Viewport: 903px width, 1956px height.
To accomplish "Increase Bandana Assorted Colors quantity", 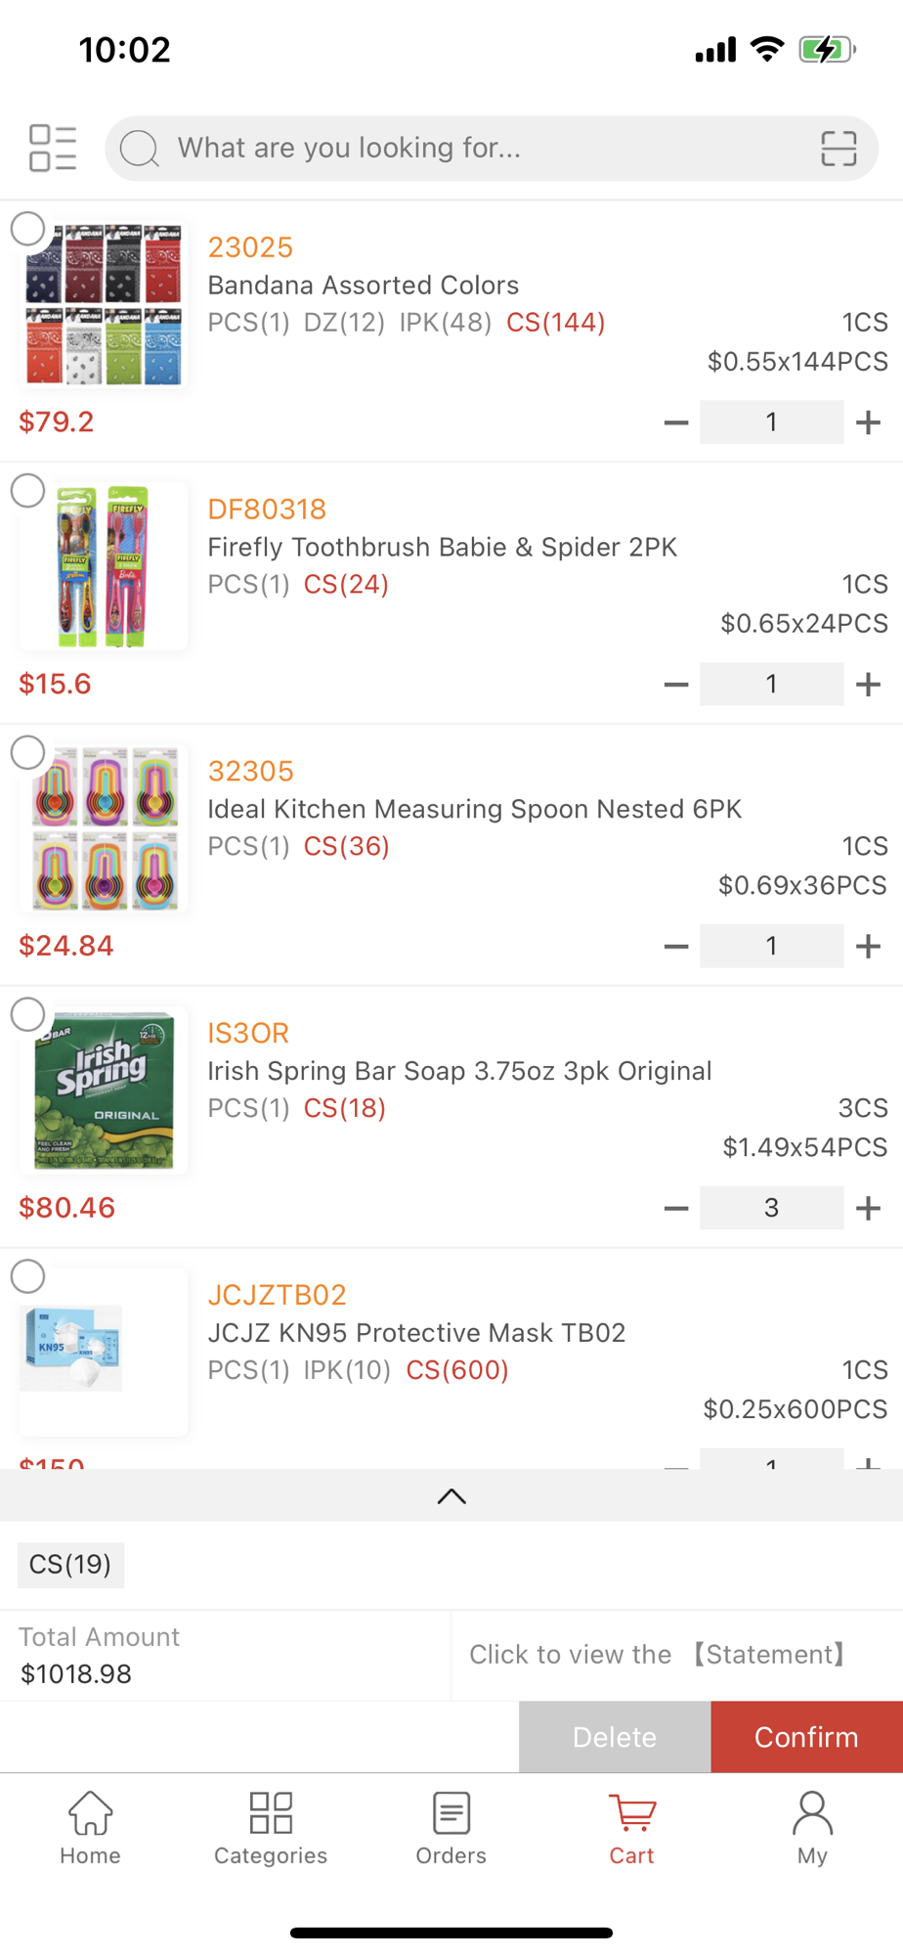I will (x=868, y=422).
